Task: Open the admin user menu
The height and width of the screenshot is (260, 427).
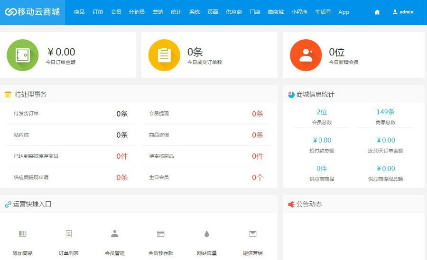Action: 403,12
